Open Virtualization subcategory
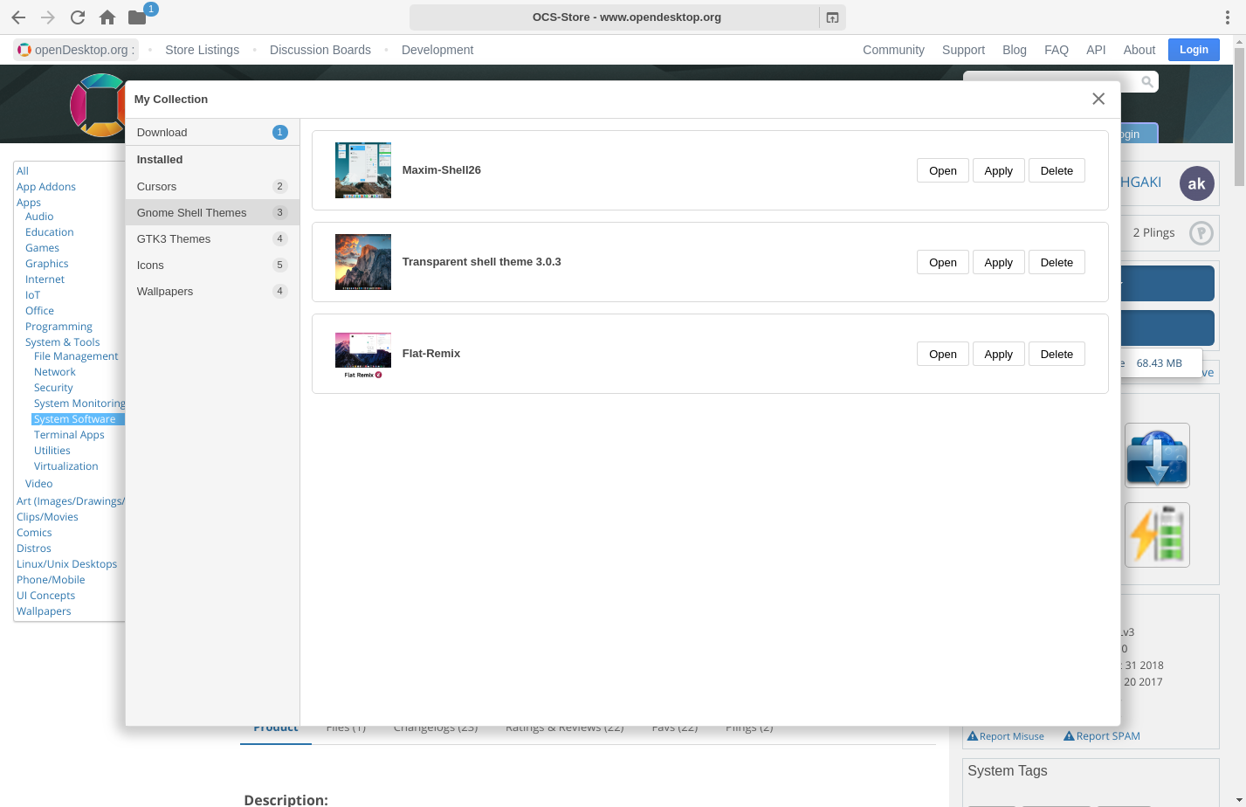Image resolution: width=1246 pixels, height=807 pixels. click(x=66, y=466)
